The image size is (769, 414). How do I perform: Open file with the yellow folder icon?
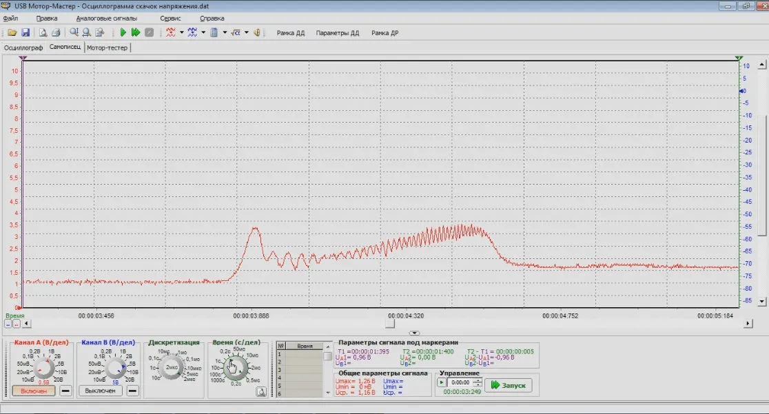[12, 32]
